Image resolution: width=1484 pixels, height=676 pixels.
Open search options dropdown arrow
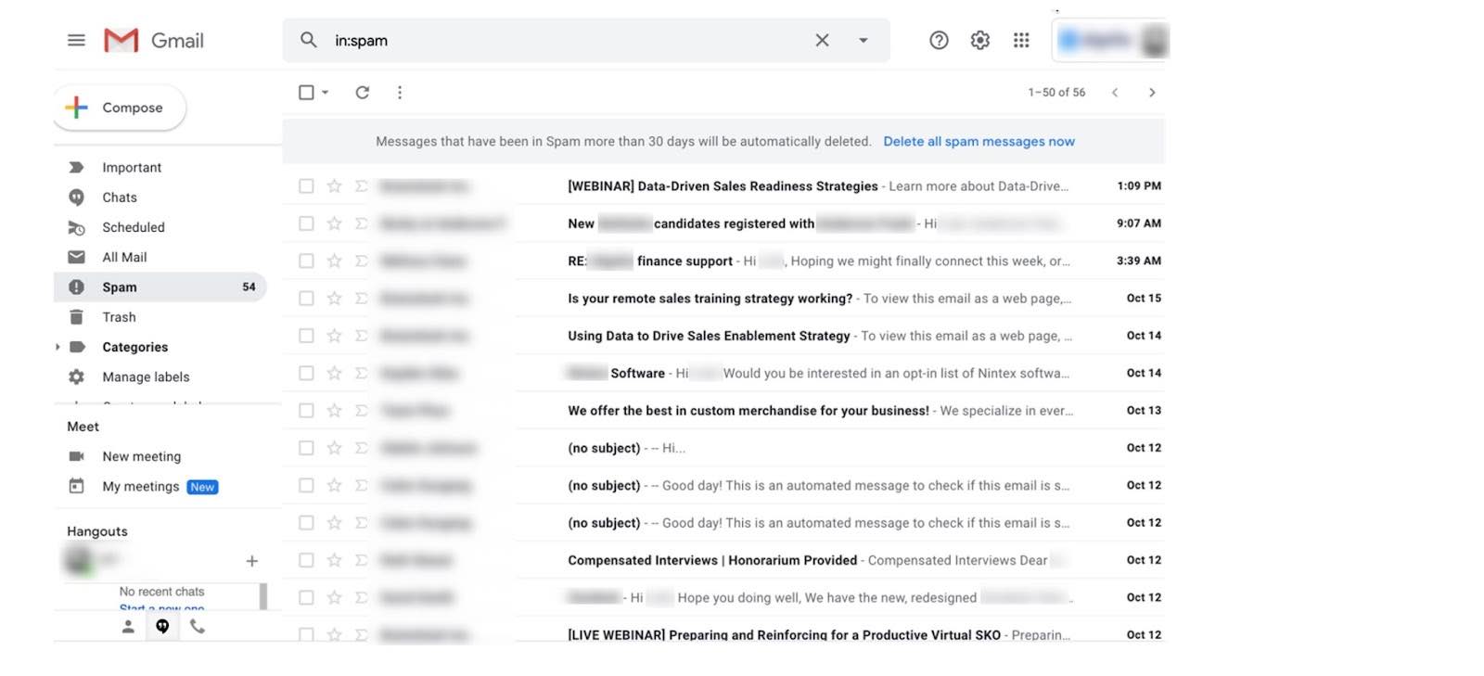[864, 40]
